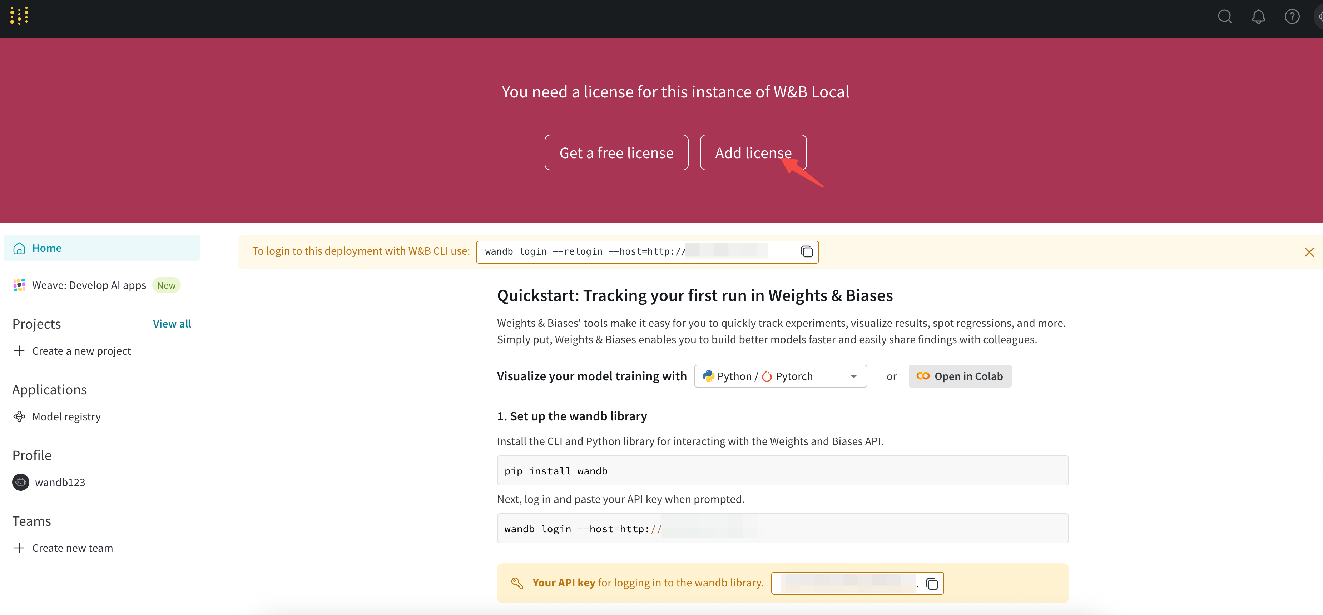This screenshot has width=1323, height=615.
Task: Click the W&B dotted logo icon
Action: pyautogui.click(x=19, y=16)
